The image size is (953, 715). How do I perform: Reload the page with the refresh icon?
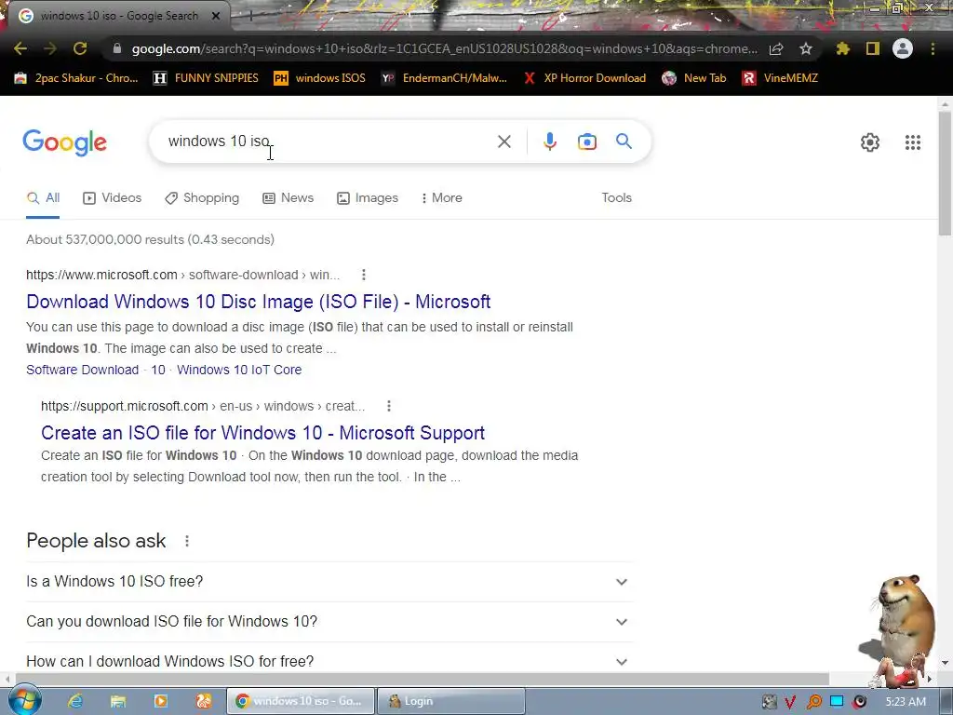(80, 48)
